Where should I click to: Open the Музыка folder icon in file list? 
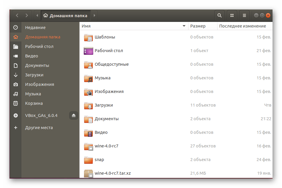pyautogui.click(x=88, y=78)
